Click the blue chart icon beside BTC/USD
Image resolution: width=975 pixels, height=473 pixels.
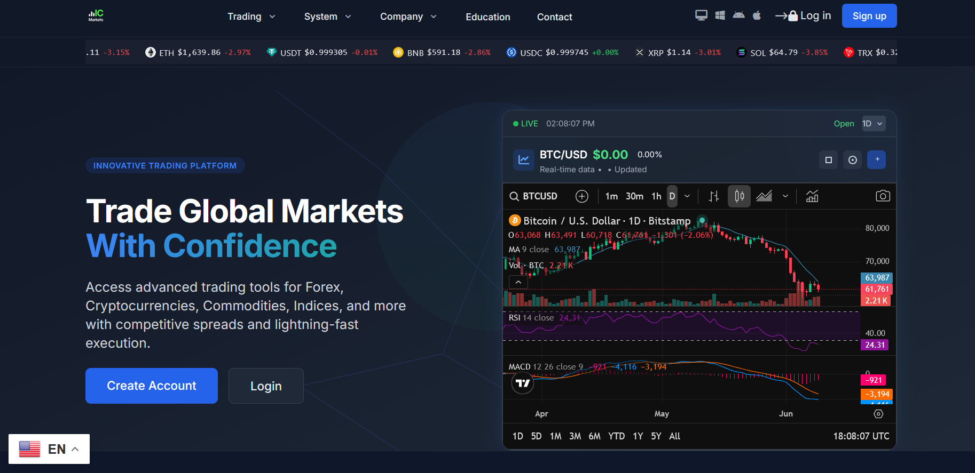click(x=524, y=160)
